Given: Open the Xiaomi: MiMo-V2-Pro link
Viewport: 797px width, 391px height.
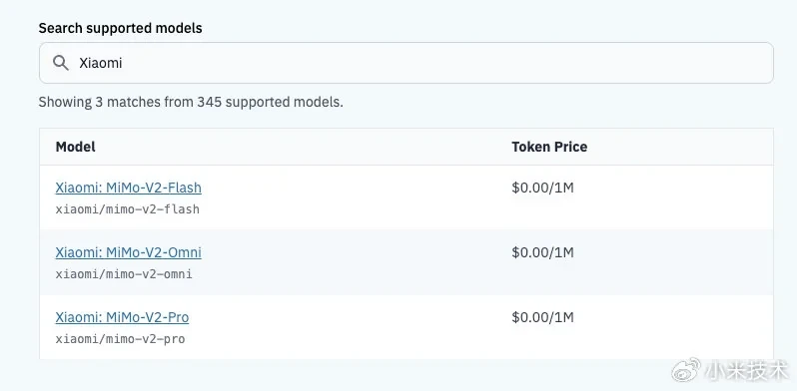Looking at the screenshot, I should 122,317.
